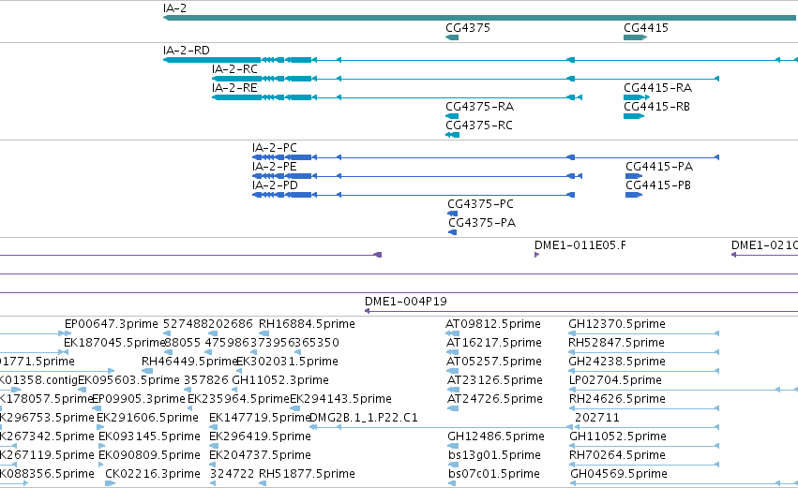Select the AT09812.5prime EST label
798x488 pixels.
tap(492, 324)
